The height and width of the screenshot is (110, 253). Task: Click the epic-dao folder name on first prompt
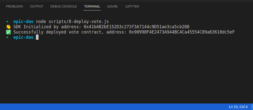coord(23,21)
